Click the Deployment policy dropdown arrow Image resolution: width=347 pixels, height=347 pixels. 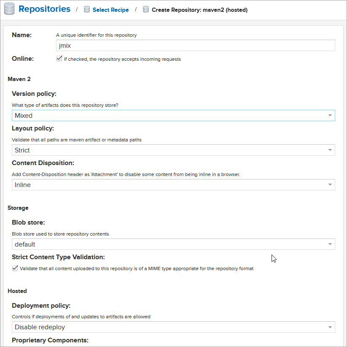click(329, 327)
